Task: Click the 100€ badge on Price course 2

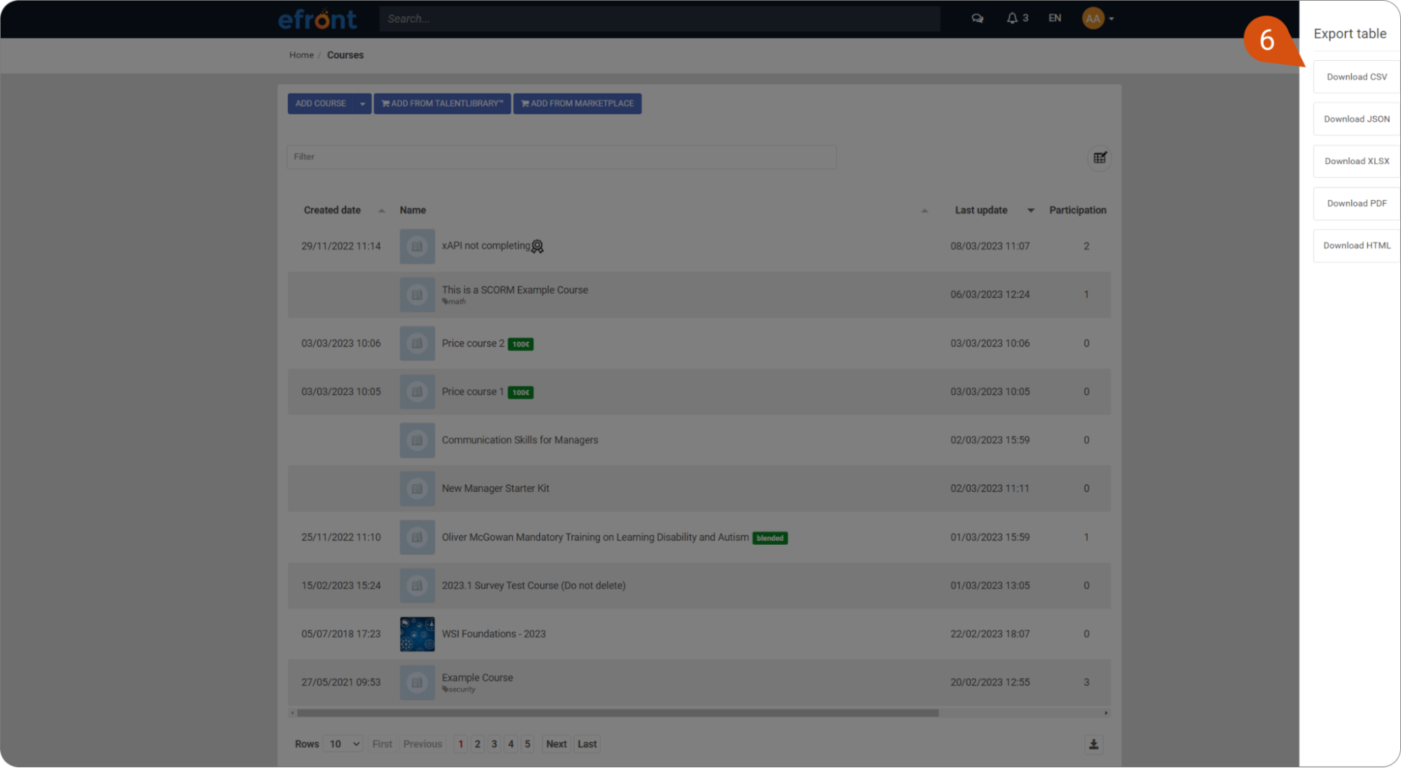Action: pos(521,344)
